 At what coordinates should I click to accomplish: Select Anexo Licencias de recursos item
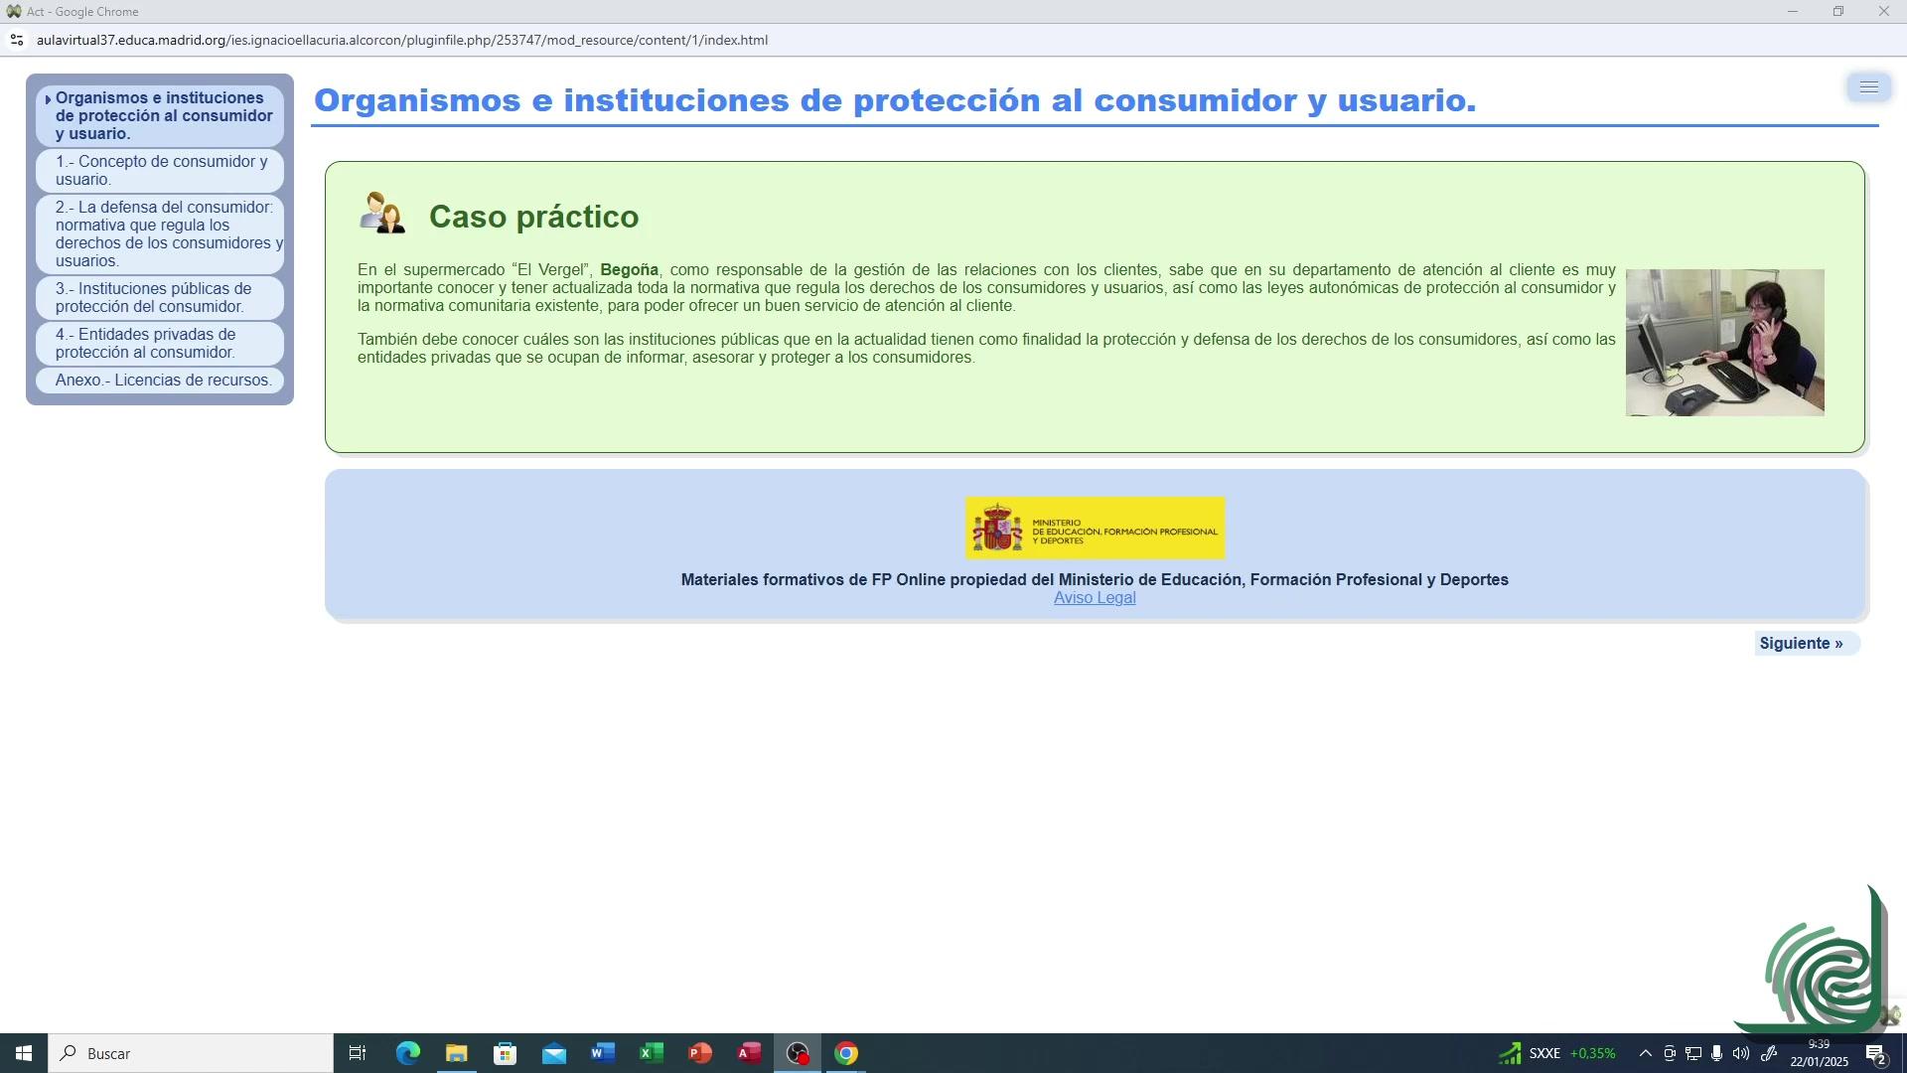tap(163, 380)
